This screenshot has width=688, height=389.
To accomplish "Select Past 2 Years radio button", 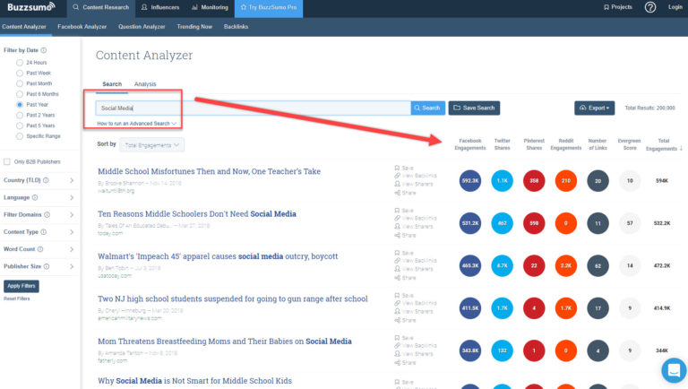I will [x=20, y=116].
